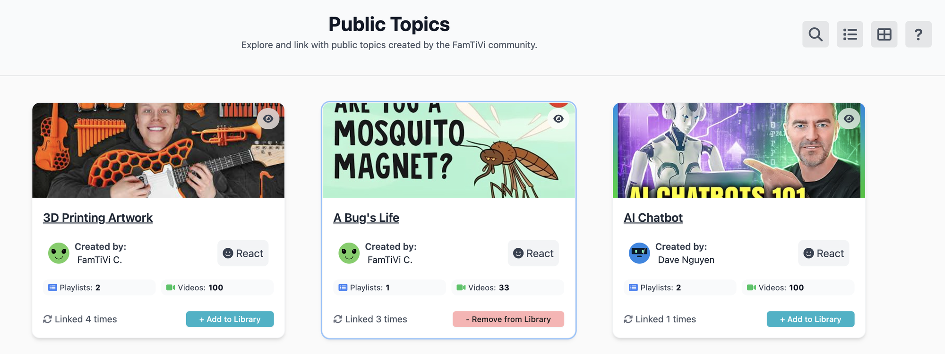945x354 pixels.
Task: Open the 3D Printing Artwork topic link
Action: point(98,218)
